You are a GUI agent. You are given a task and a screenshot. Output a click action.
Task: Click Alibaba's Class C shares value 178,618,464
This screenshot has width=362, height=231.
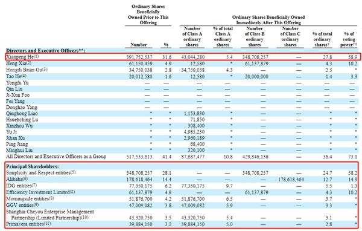(291, 180)
